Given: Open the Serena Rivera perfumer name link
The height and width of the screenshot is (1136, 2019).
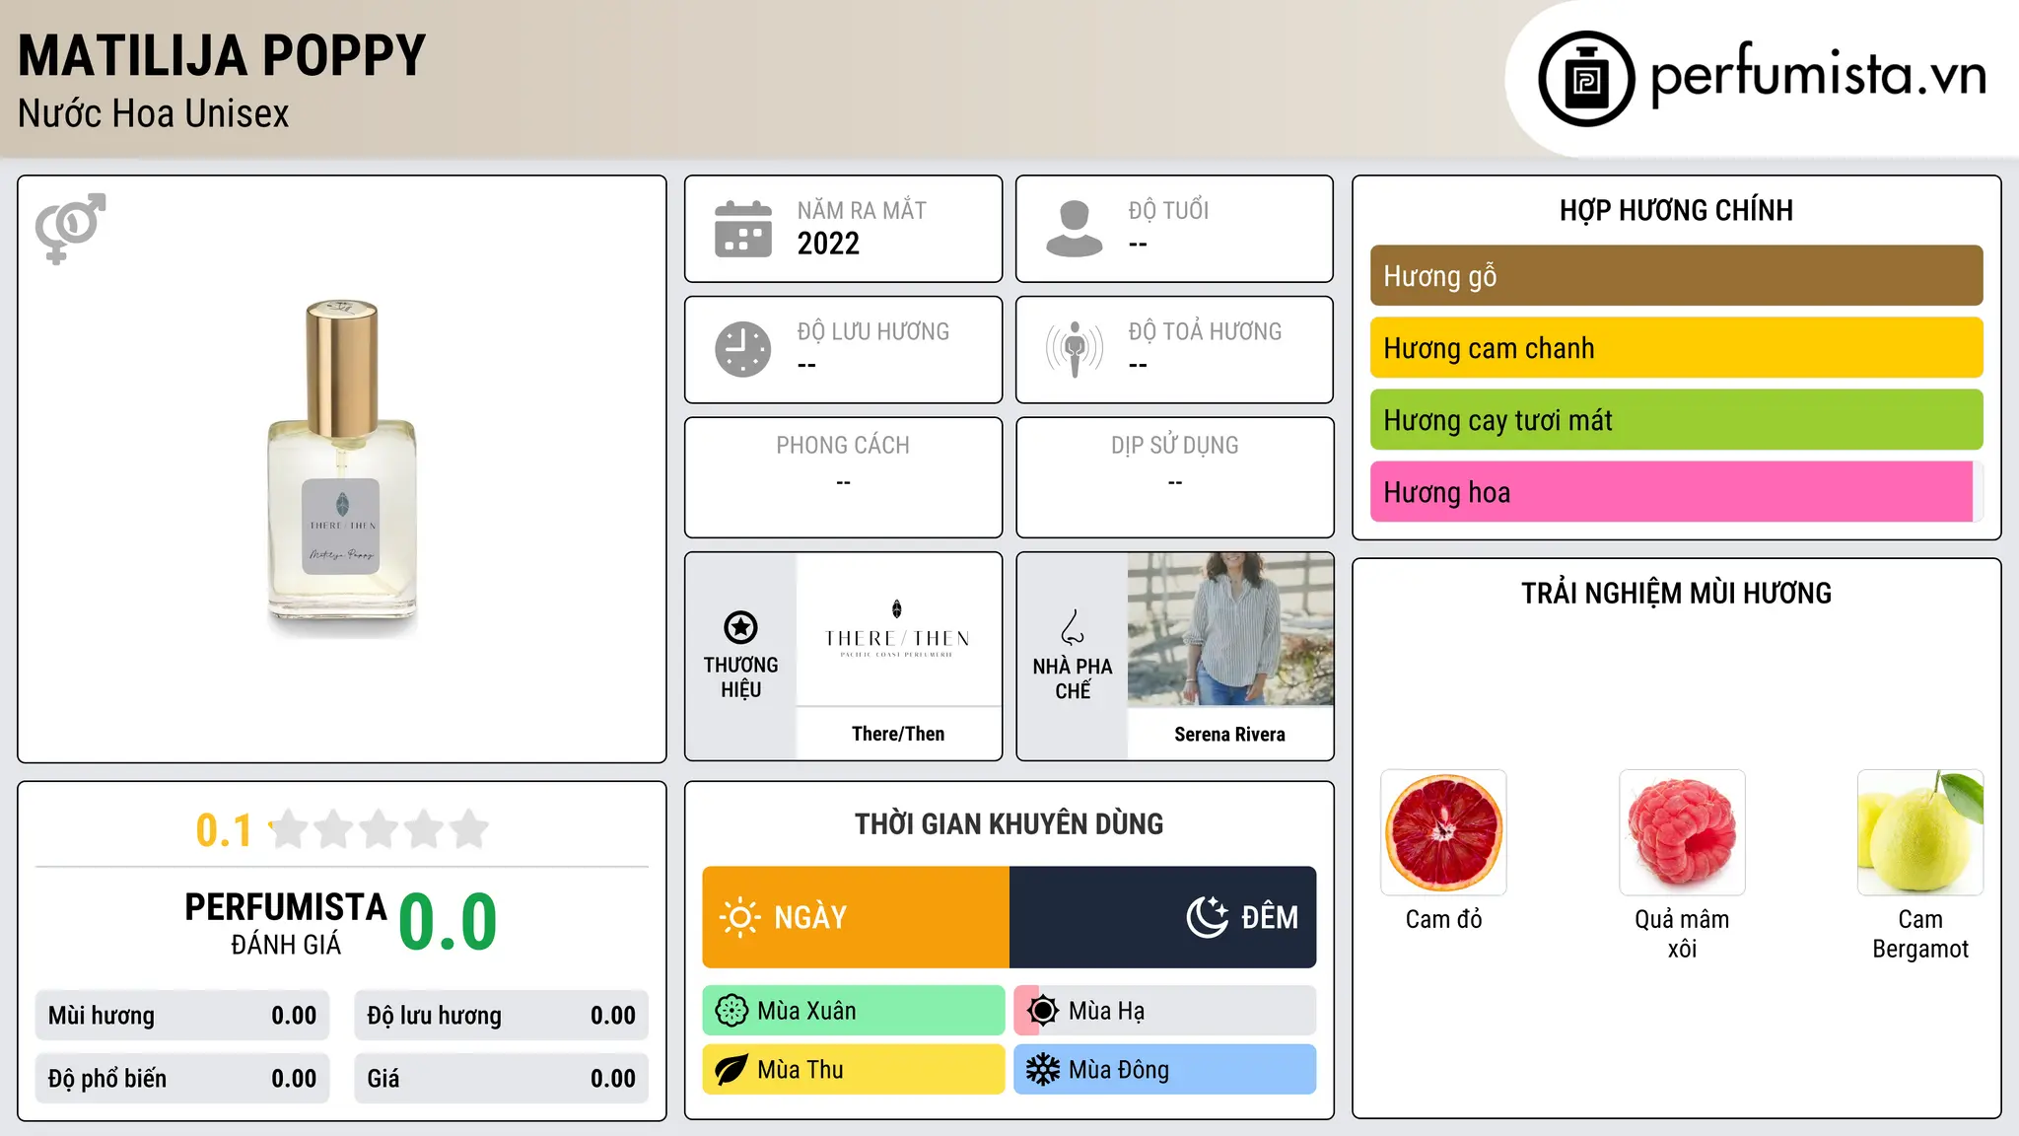Looking at the screenshot, I should point(1229,735).
